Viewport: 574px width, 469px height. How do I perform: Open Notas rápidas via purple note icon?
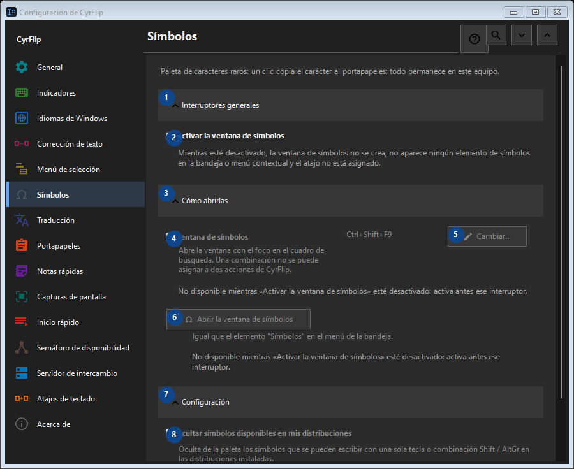pos(22,271)
